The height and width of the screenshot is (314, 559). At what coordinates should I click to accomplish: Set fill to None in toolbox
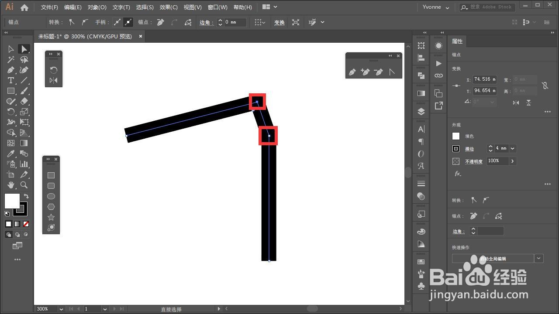coord(26,224)
